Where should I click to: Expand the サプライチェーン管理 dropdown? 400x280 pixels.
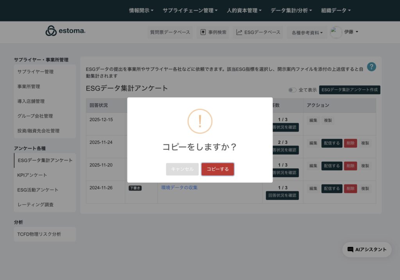(x=190, y=11)
